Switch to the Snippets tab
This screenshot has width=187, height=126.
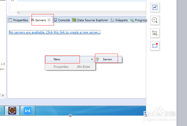[x=119, y=20]
